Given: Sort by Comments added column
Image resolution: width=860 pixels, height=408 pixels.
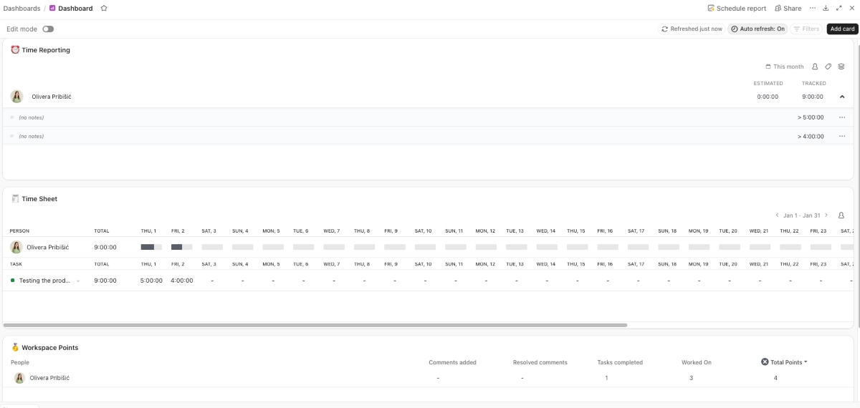Looking at the screenshot, I should click(x=452, y=362).
